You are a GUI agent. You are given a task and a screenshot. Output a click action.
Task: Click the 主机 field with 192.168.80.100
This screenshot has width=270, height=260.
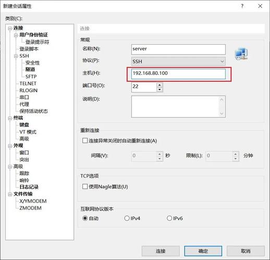point(178,74)
